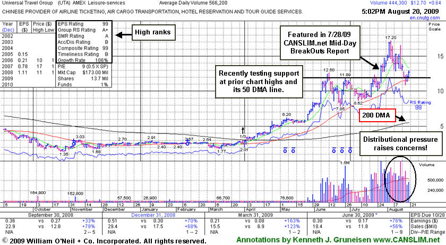Click the 2007 EPS value 0.78
Screen dimensions: 446x245
pyautogui.click(x=23, y=66)
